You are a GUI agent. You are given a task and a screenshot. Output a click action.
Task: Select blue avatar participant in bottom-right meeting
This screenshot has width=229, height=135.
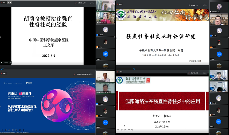219,122
